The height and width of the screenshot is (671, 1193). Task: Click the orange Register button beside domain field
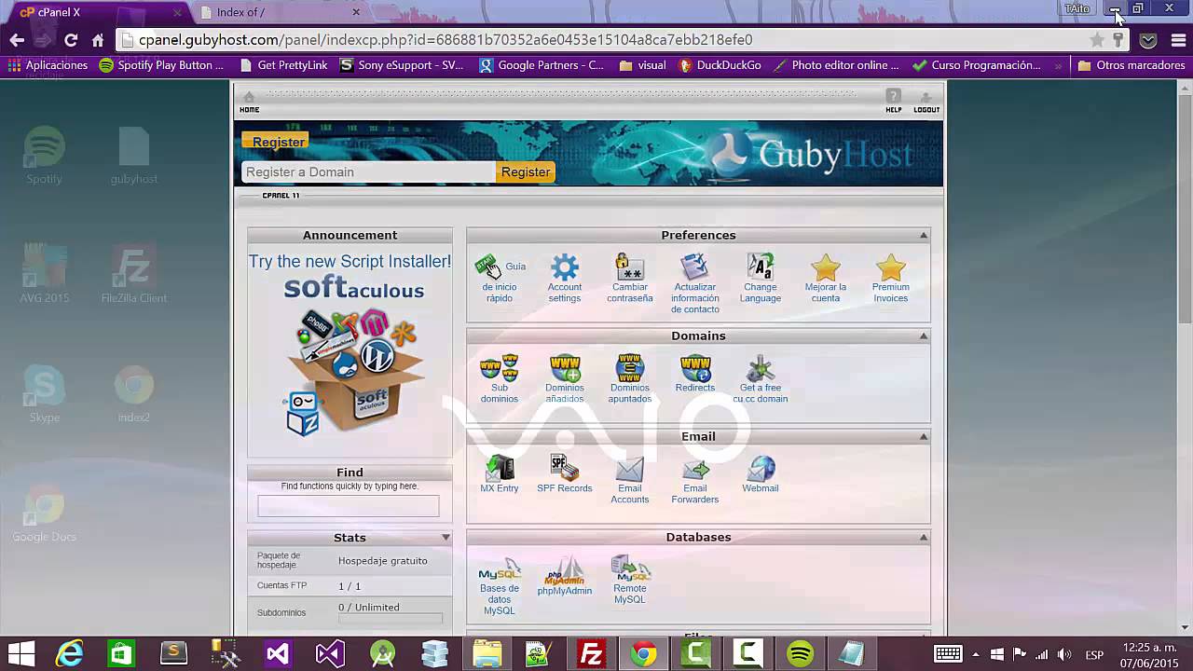click(526, 171)
